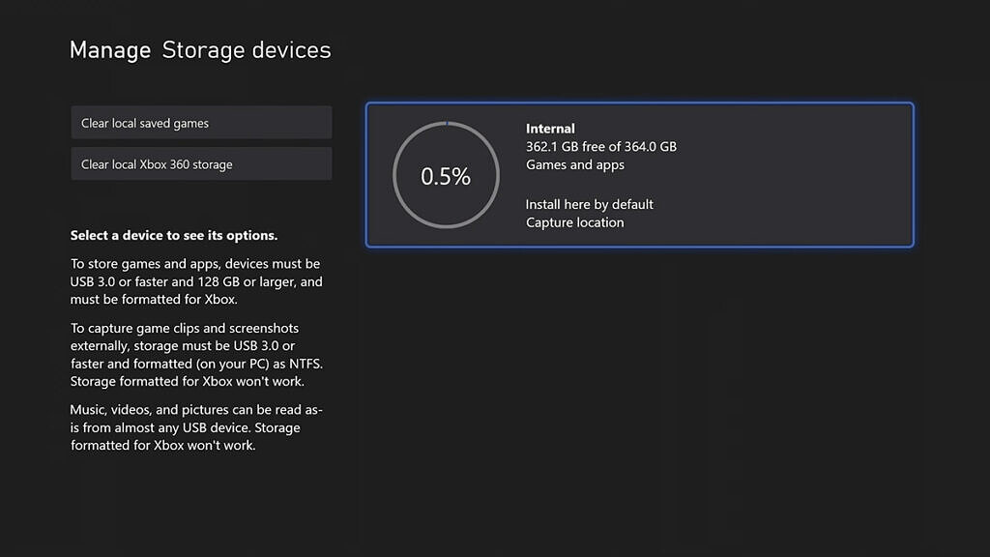Select the Games and apps label
The image size is (990, 557).
575,165
